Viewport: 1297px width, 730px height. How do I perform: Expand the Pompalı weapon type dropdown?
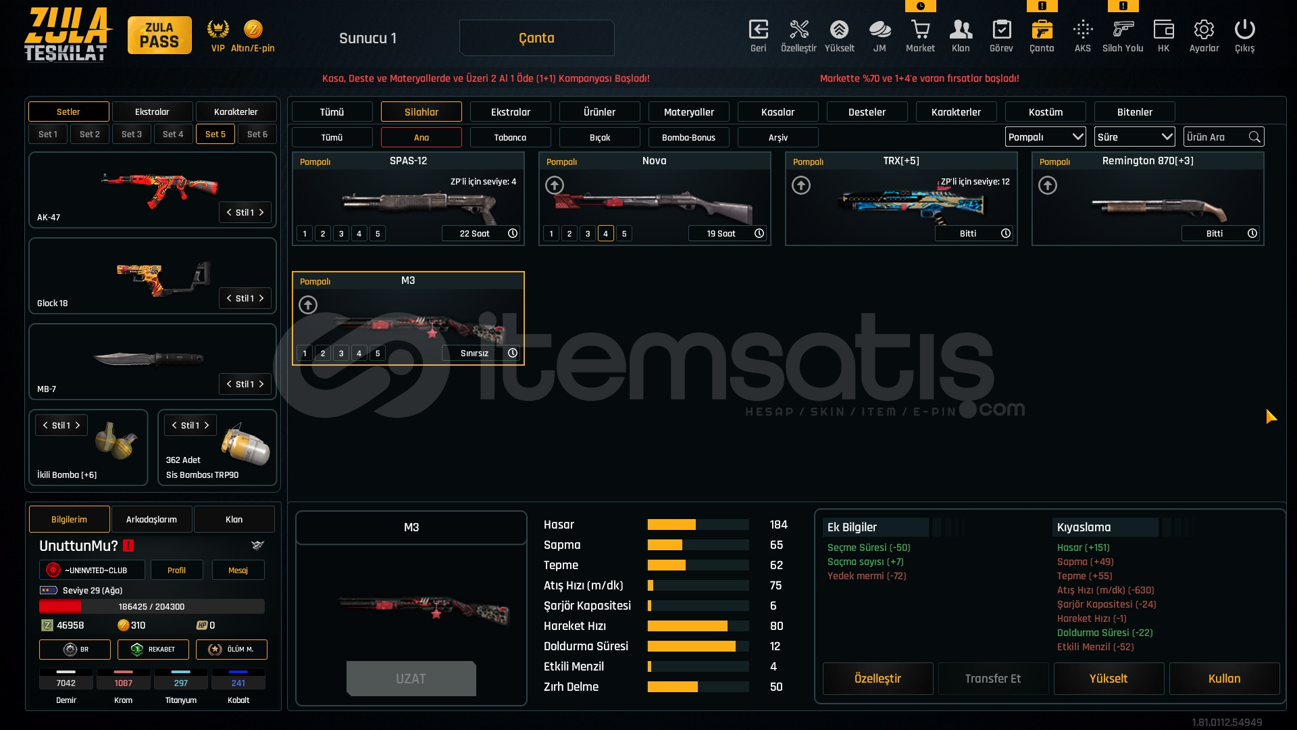pyautogui.click(x=1045, y=137)
